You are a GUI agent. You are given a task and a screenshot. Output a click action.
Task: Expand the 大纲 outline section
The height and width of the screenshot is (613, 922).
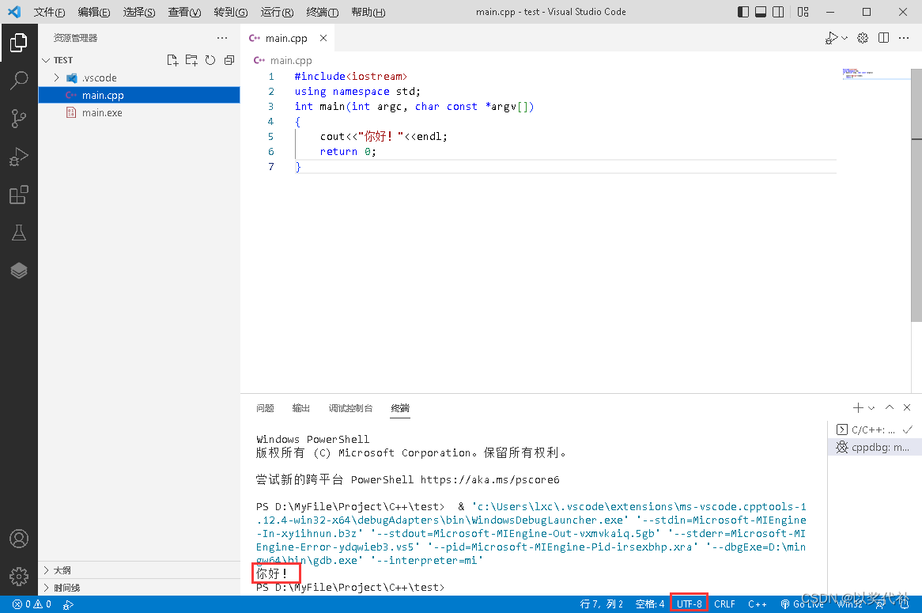[x=138, y=570]
